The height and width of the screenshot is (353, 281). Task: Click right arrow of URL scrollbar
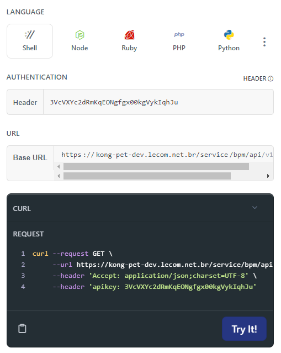268,176
